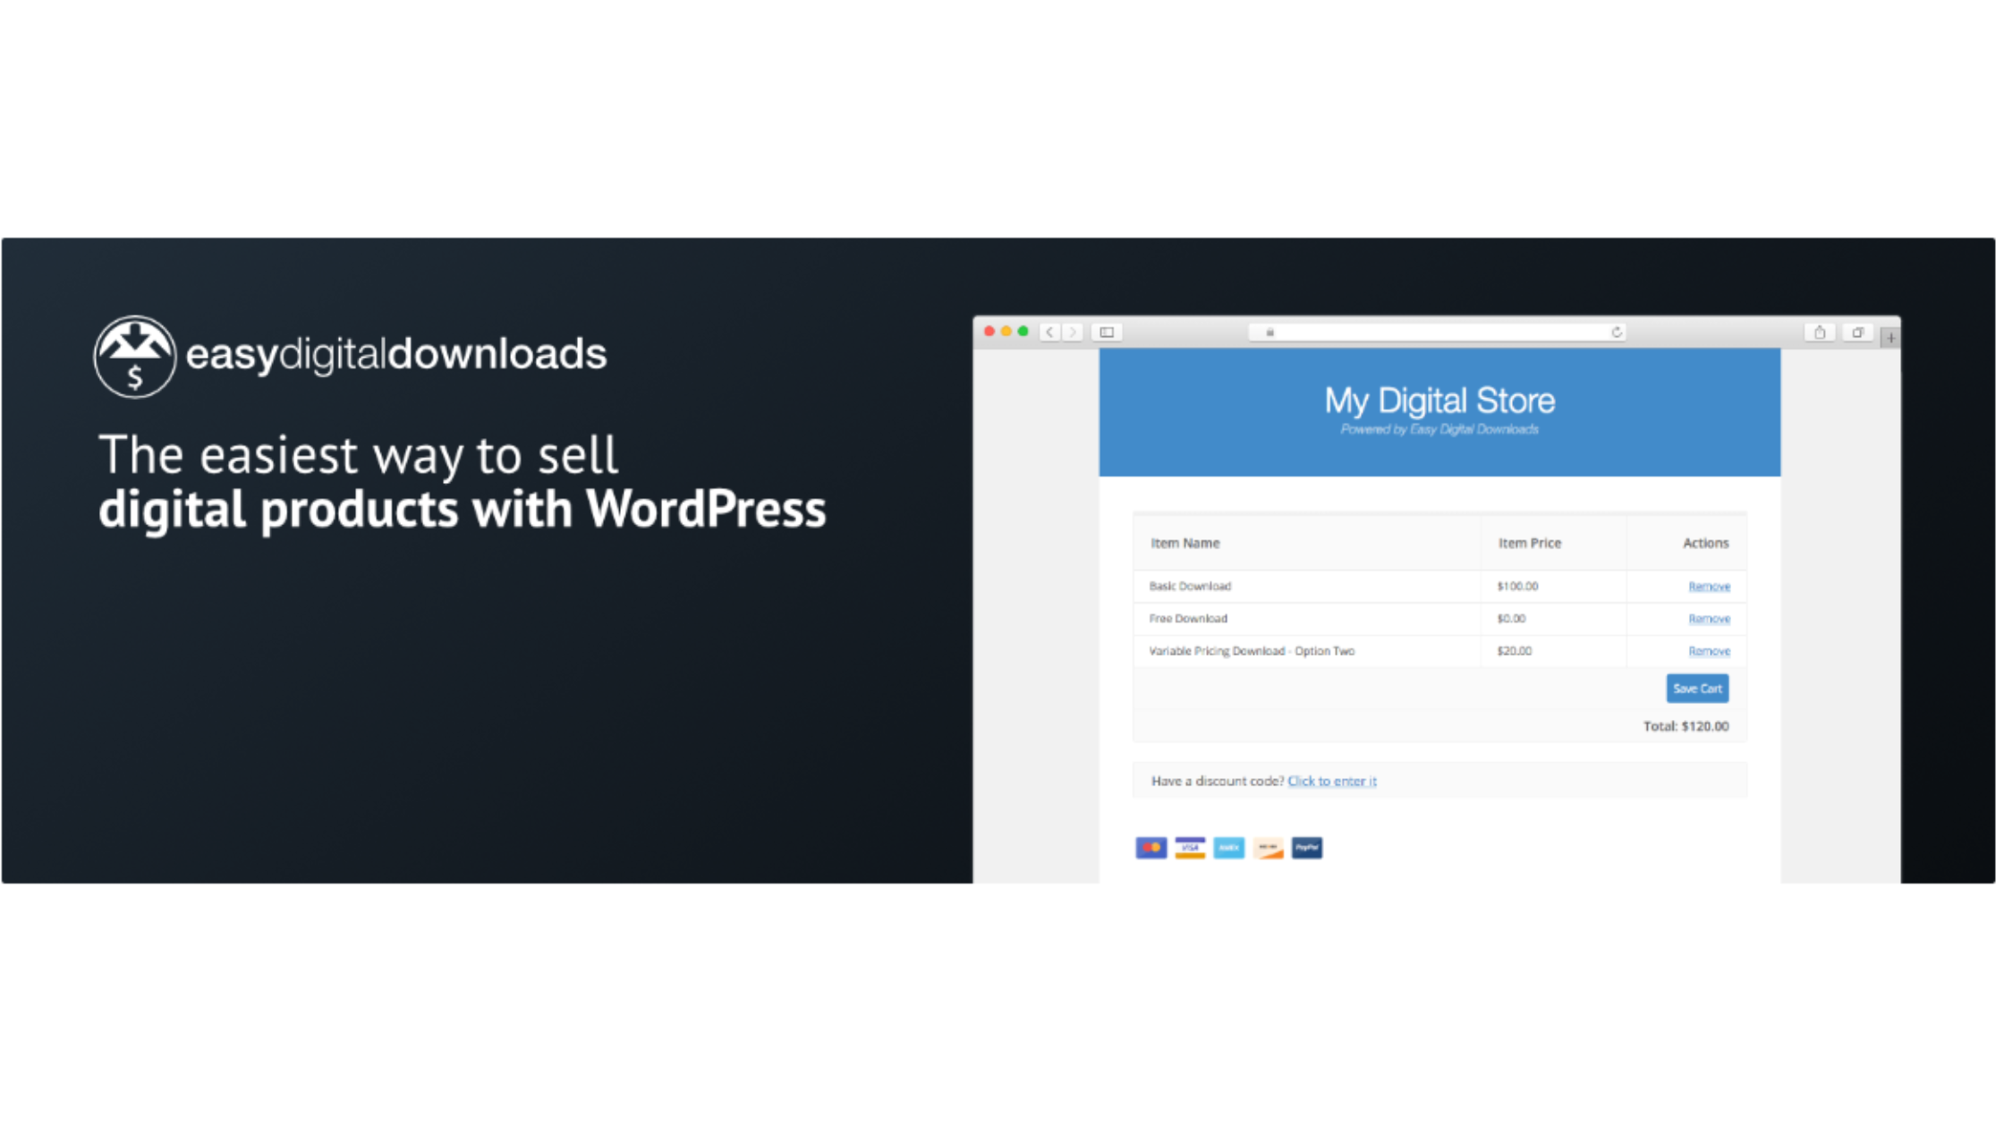Click the red close window dot
This screenshot has height=1127, width=2004.
pyautogui.click(x=989, y=332)
